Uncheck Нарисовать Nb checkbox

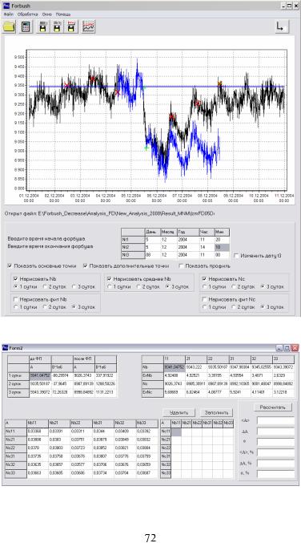pos(15,278)
